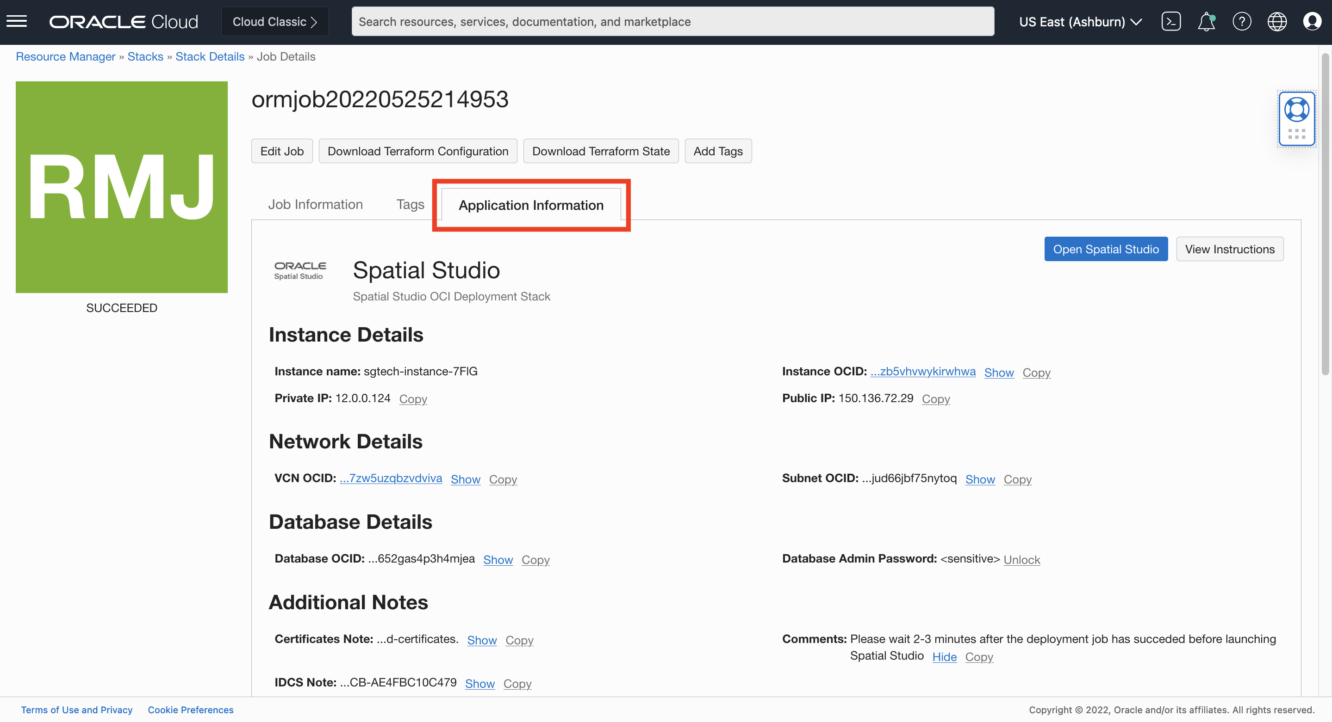
Task: Launch Cloud Shell terminal
Action: tap(1172, 21)
